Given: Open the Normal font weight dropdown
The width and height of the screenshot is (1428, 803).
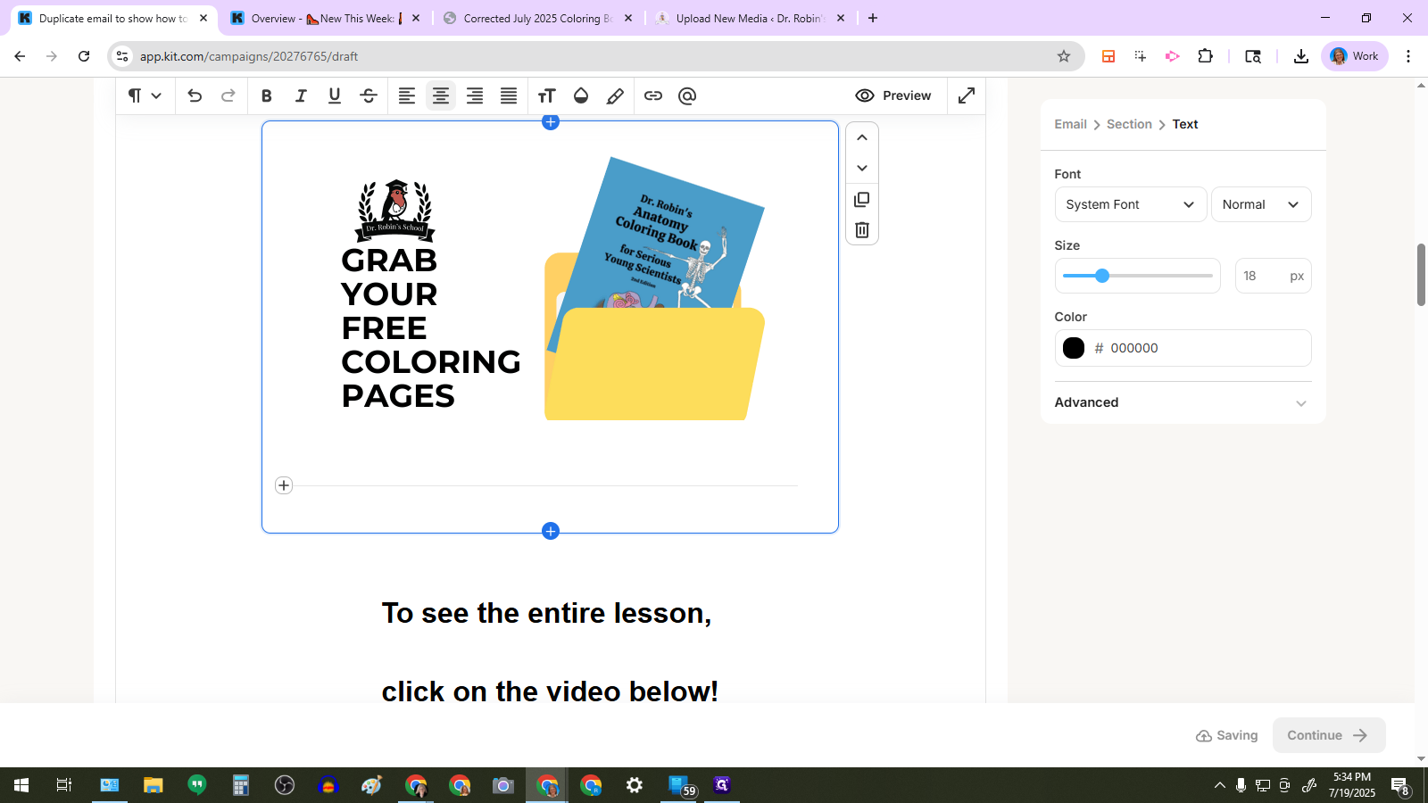Looking at the screenshot, I should click(1260, 204).
